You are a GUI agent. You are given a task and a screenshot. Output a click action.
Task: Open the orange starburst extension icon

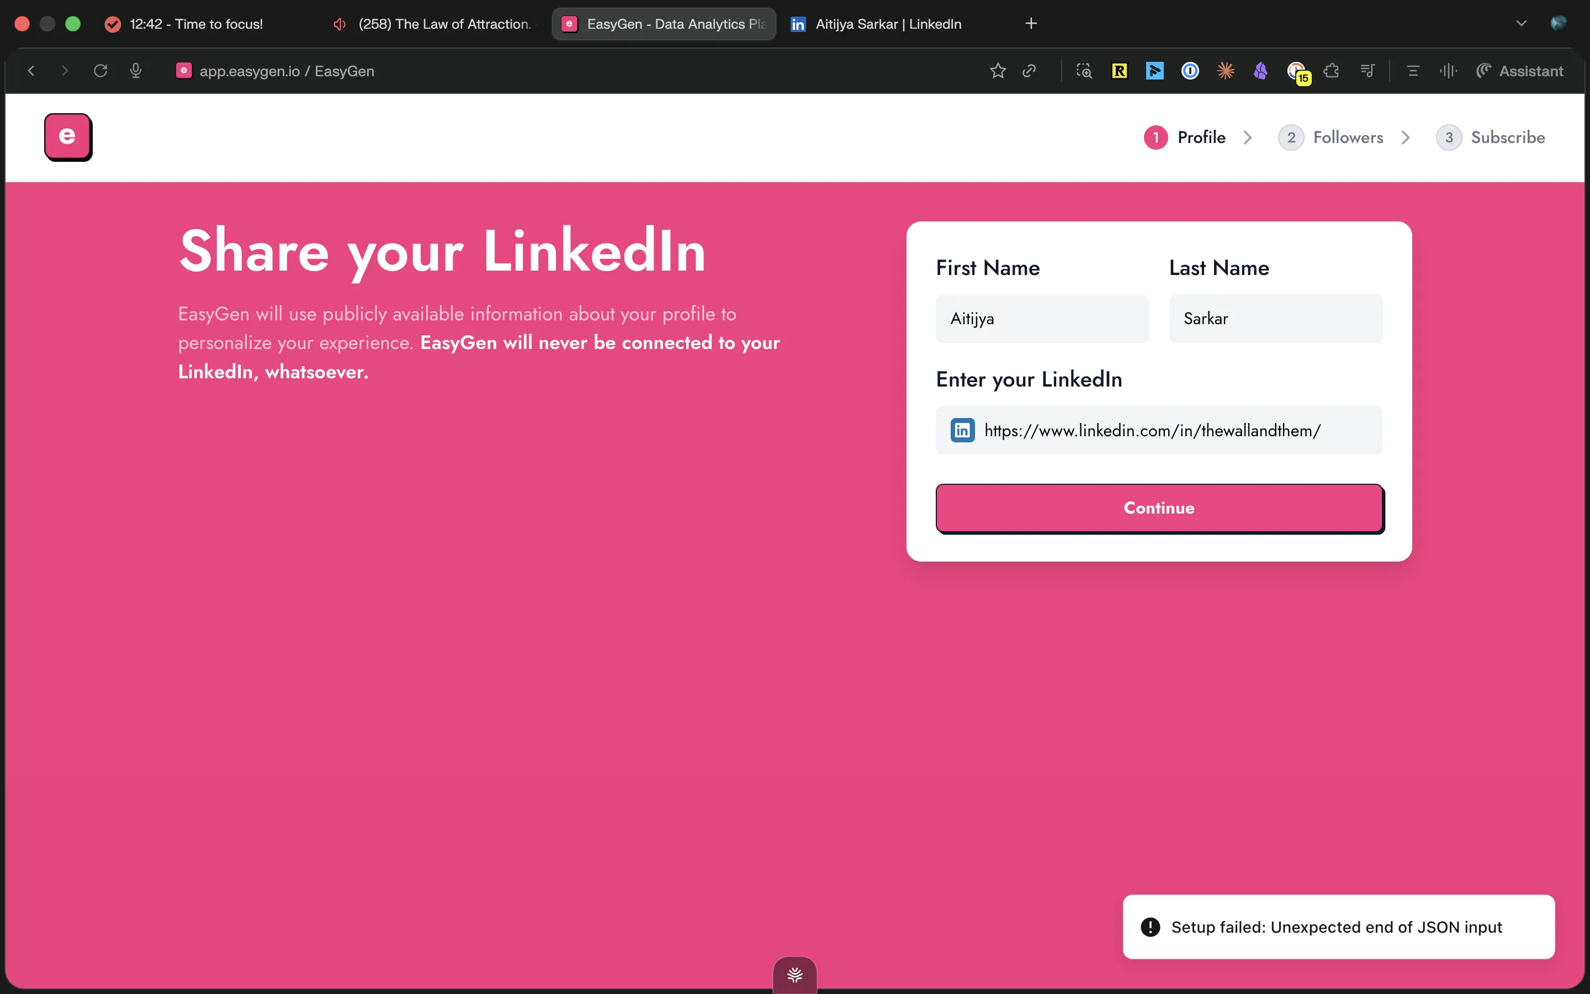[x=1226, y=70]
